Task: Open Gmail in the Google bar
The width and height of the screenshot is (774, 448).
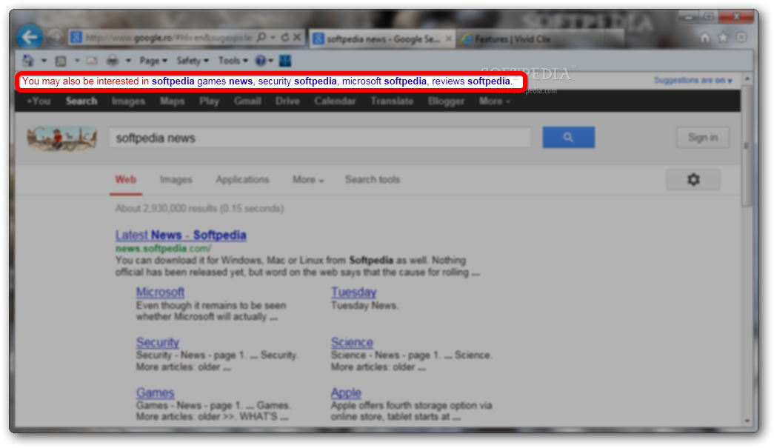Action: click(x=247, y=101)
